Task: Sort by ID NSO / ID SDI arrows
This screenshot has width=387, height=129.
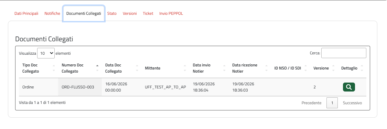Action: (305, 68)
